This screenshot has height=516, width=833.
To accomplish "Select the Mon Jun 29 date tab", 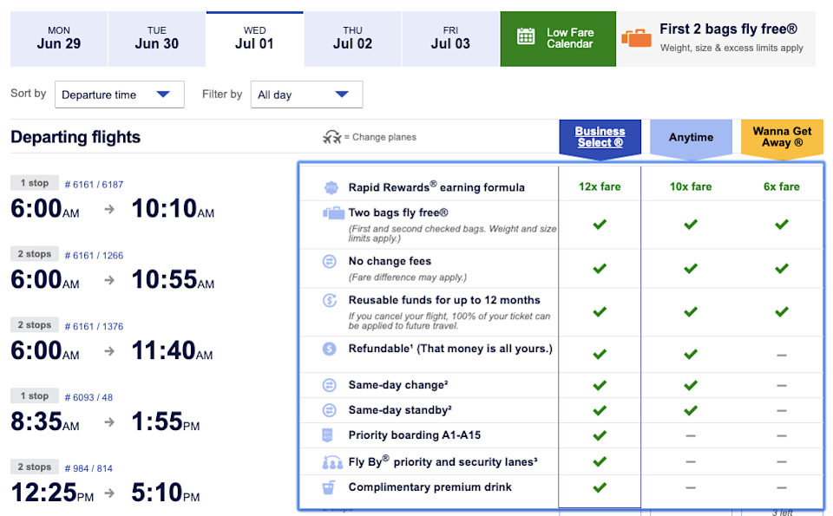I will point(58,39).
